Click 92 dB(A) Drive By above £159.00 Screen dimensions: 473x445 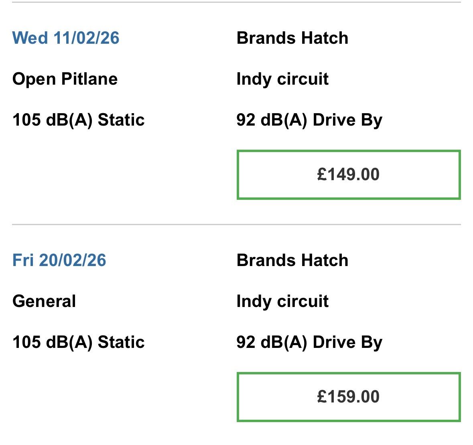(309, 342)
